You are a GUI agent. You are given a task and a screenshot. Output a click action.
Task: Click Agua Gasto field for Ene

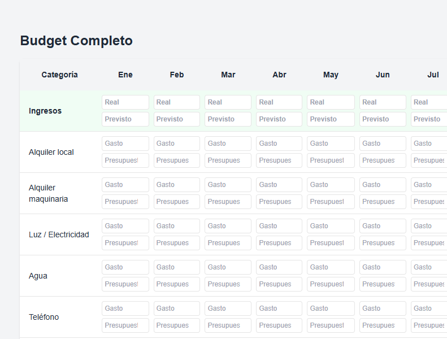click(125, 267)
